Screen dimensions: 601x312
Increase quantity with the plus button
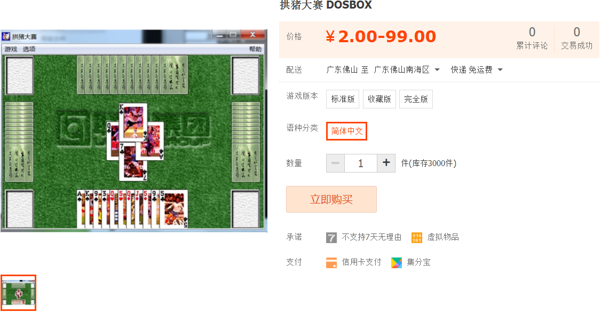pos(386,163)
